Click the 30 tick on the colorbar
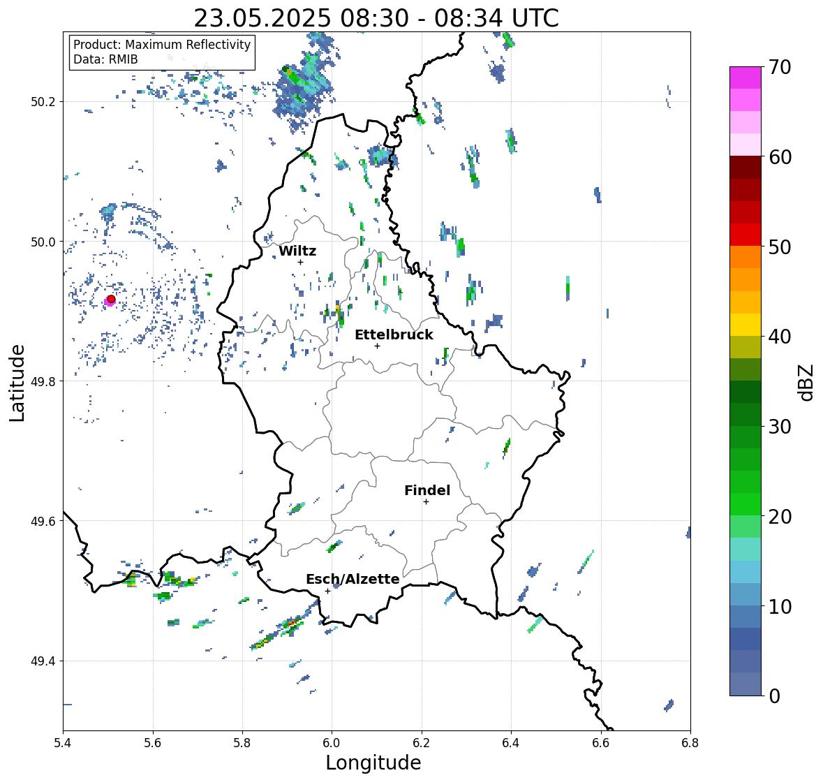The width and height of the screenshot is (823, 780). (x=780, y=427)
